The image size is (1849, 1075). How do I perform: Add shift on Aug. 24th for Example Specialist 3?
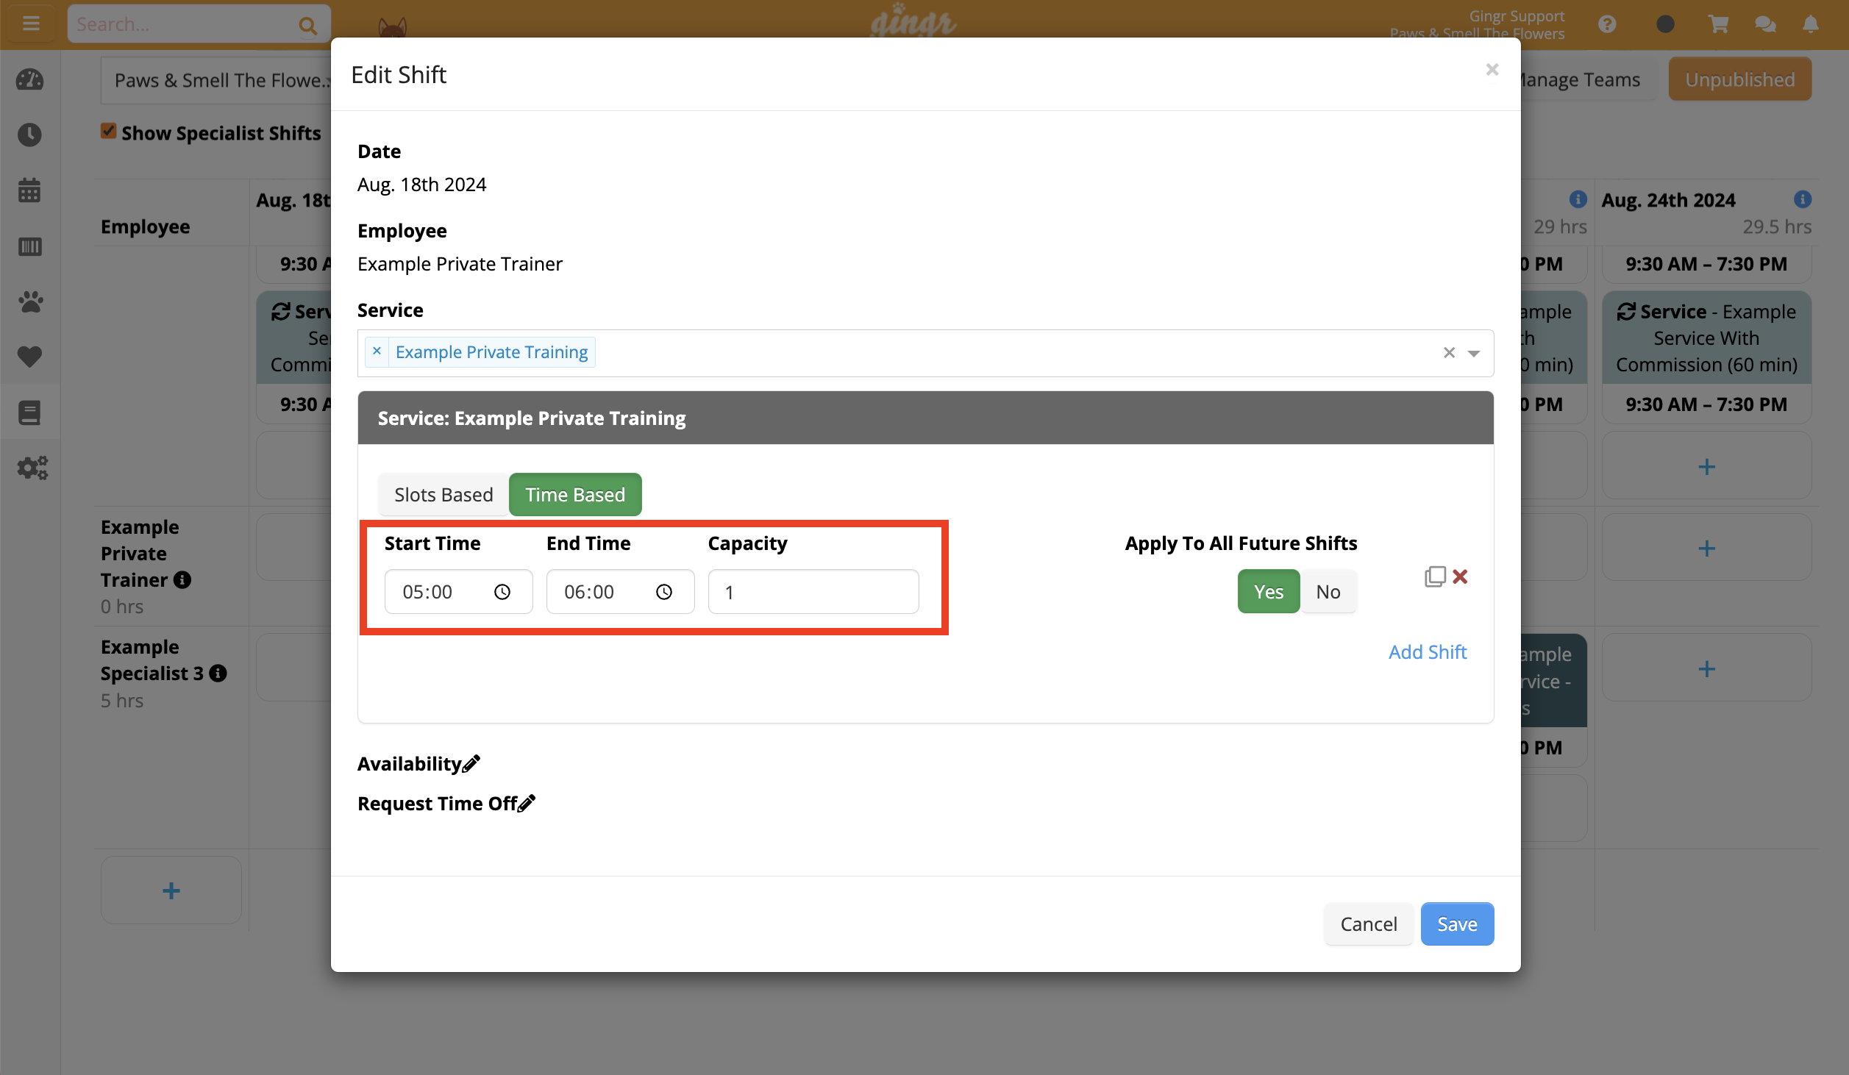pos(1706,668)
